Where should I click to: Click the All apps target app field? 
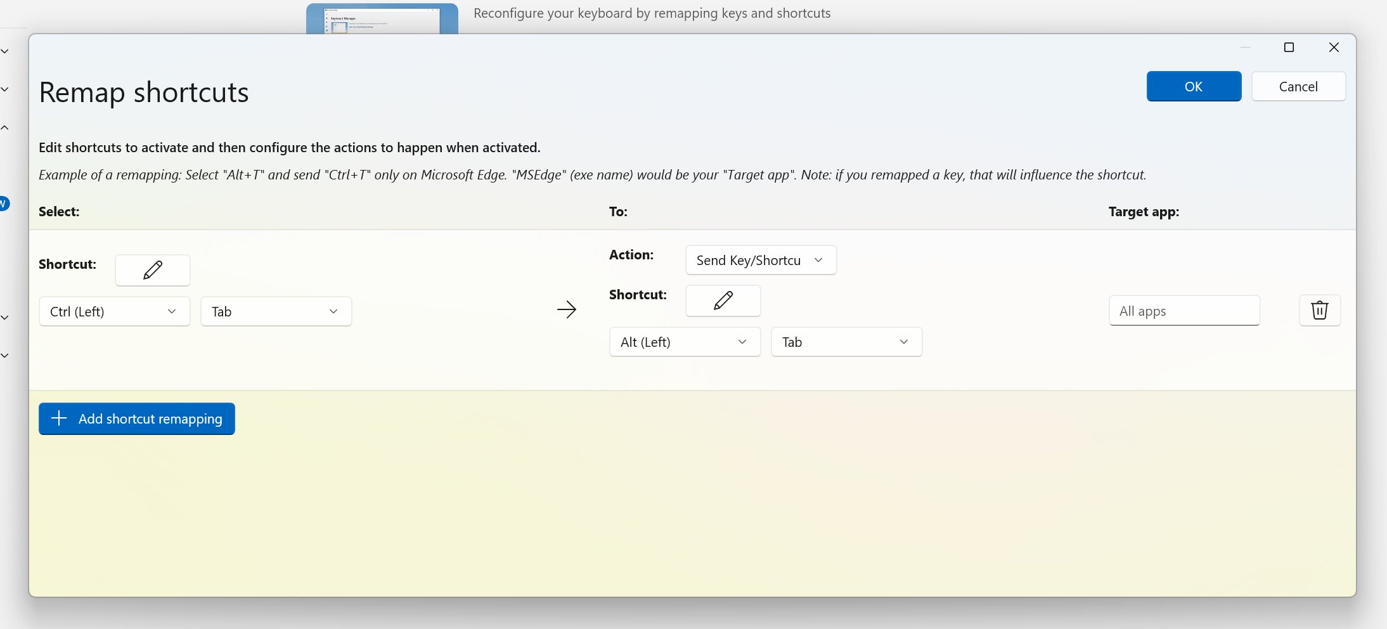(1183, 310)
